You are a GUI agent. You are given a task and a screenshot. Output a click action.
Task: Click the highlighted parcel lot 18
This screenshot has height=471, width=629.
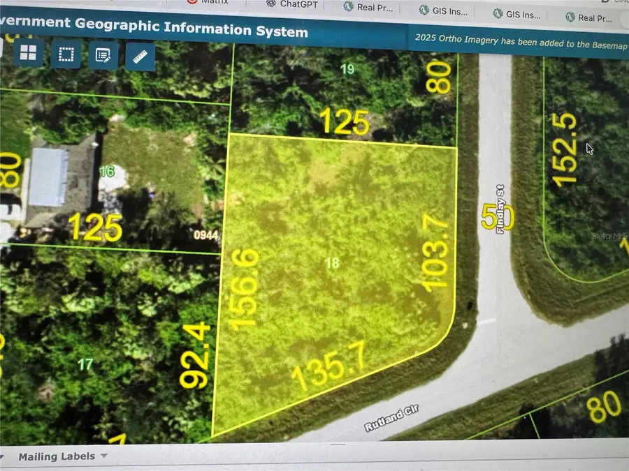point(332,263)
